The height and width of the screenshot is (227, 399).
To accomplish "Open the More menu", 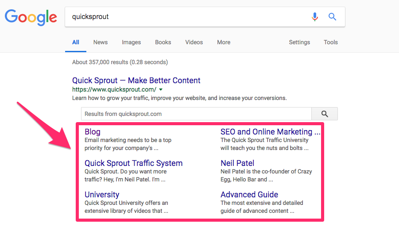I will 224,42.
